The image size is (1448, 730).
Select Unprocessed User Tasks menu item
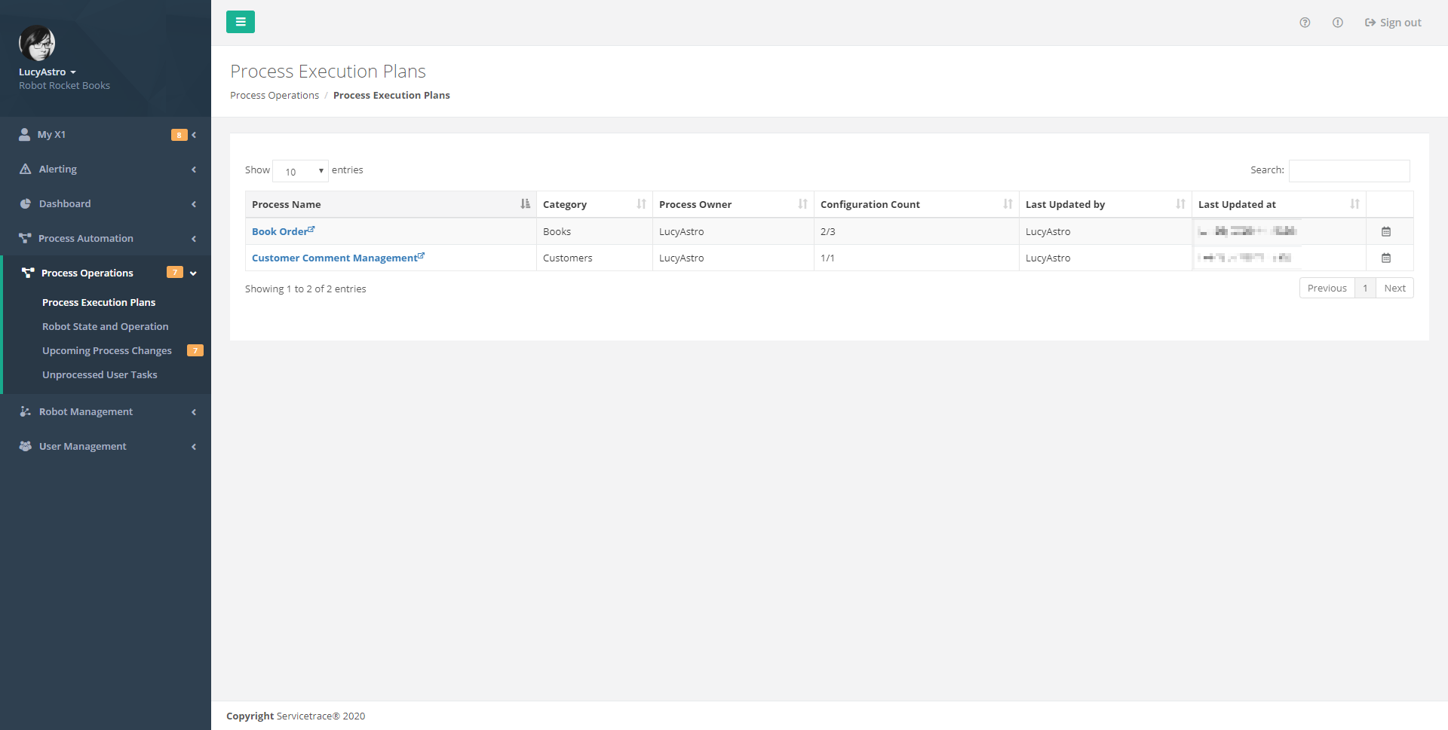pos(100,374)
